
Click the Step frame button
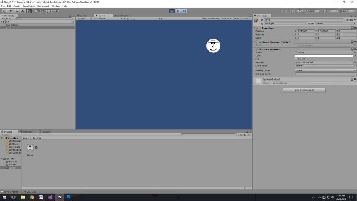click(x=184, y=11)
